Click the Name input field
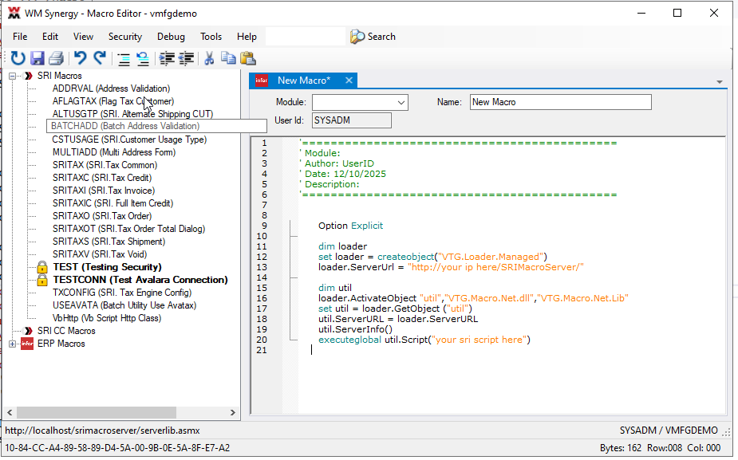This screenshot has height=460, width=738. (x=560, y=102)
